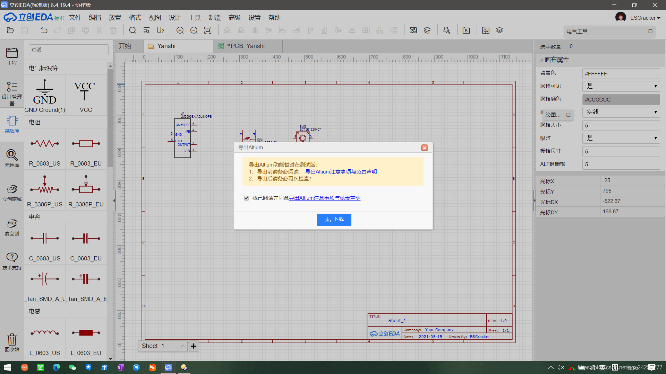Open the folder icon in the toolbar
666x374 pixels.
(10, 30)
